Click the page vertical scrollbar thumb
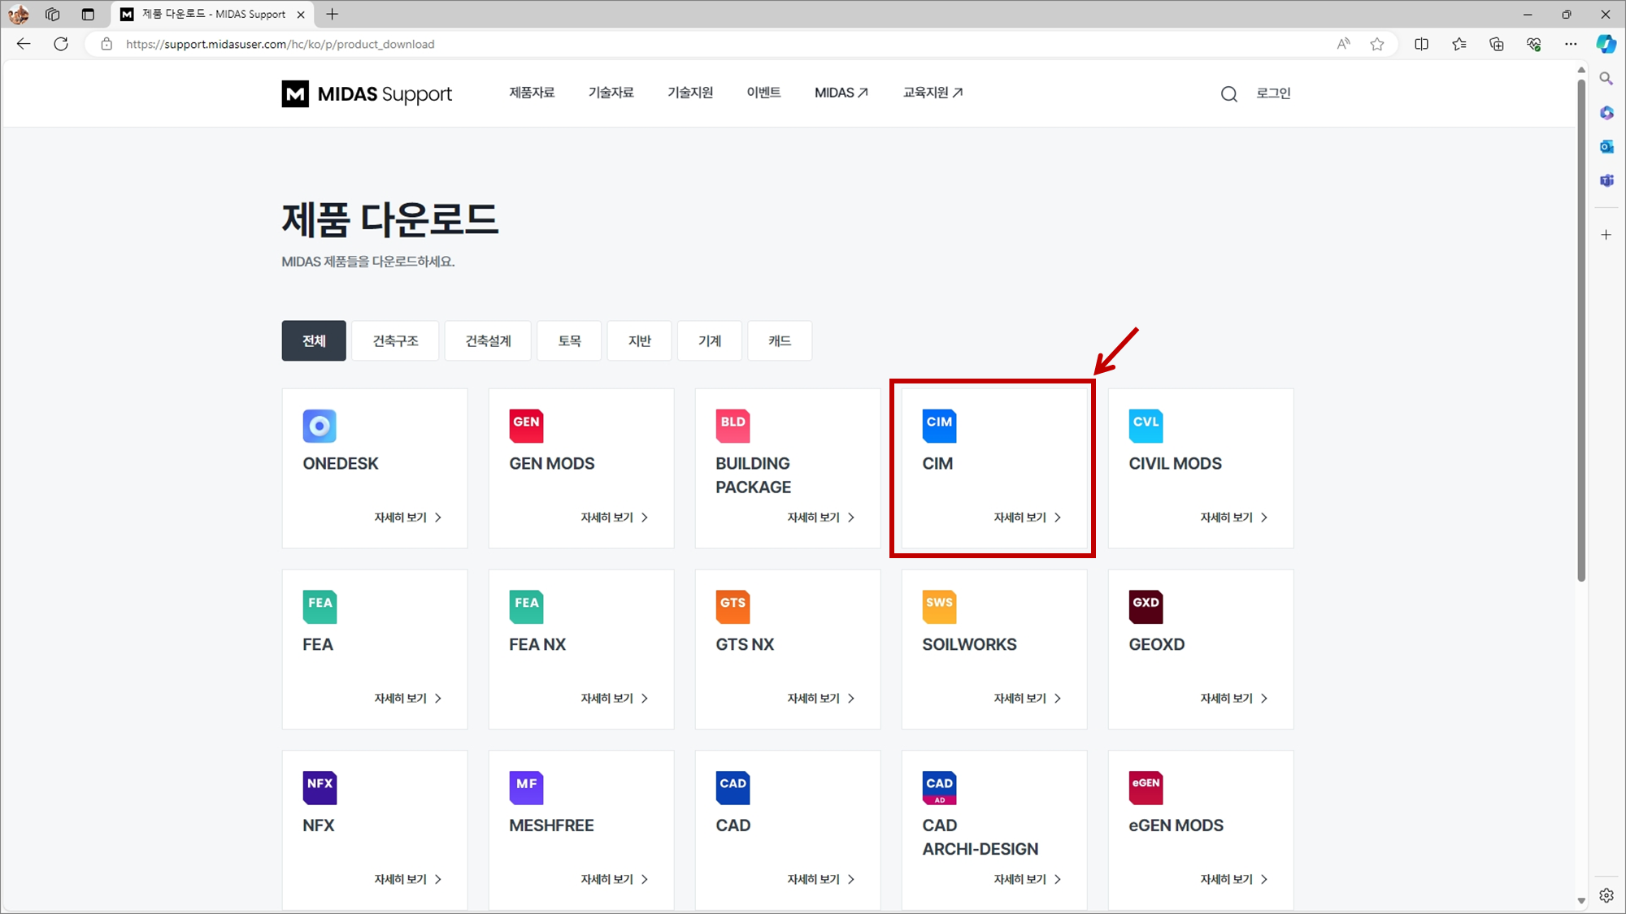The height and width of the screenshot is (914, 1626). pos(1581,329)
